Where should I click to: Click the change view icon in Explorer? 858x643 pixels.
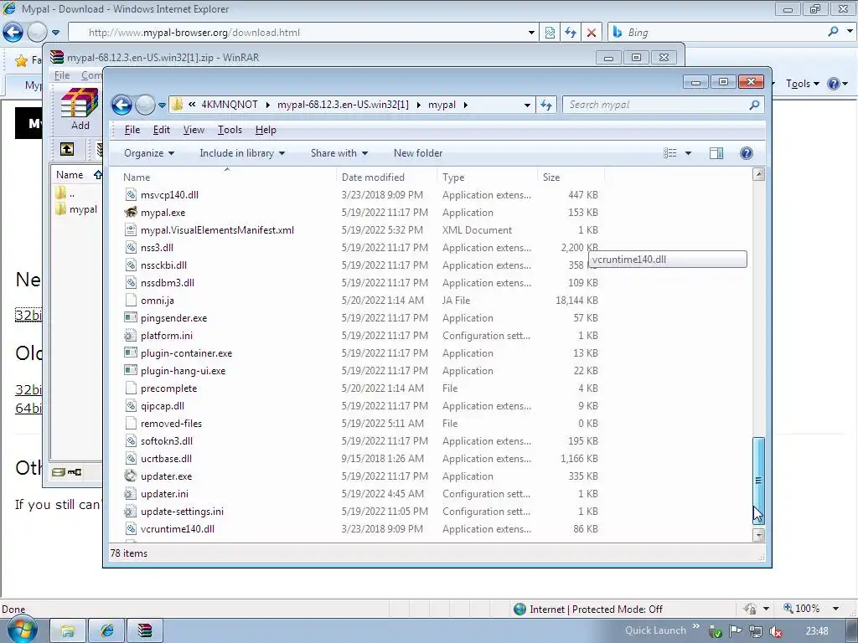pyautogui.click(x=670, y=153)
